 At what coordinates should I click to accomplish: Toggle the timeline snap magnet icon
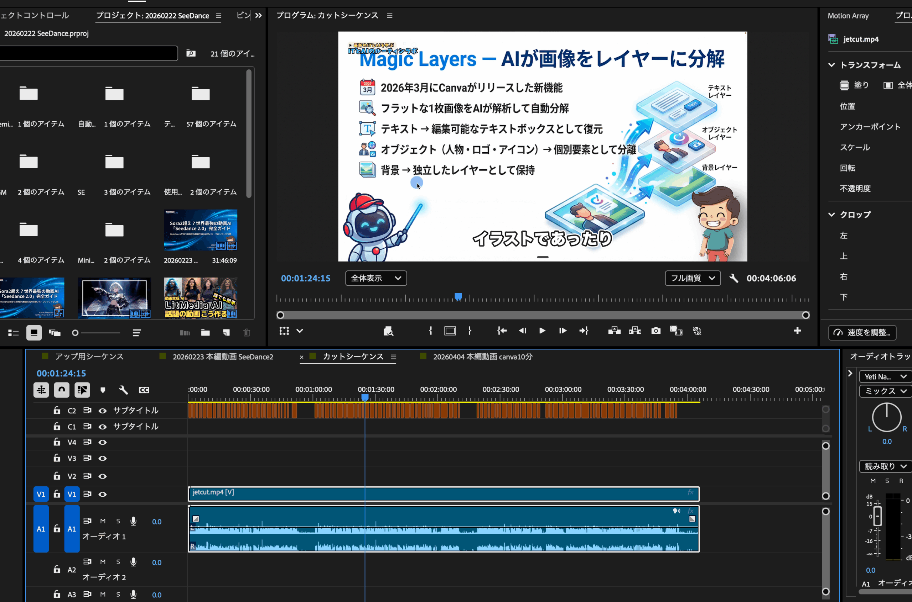(62, 390)
